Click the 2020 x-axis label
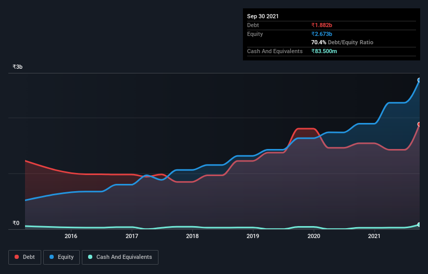 314,236
